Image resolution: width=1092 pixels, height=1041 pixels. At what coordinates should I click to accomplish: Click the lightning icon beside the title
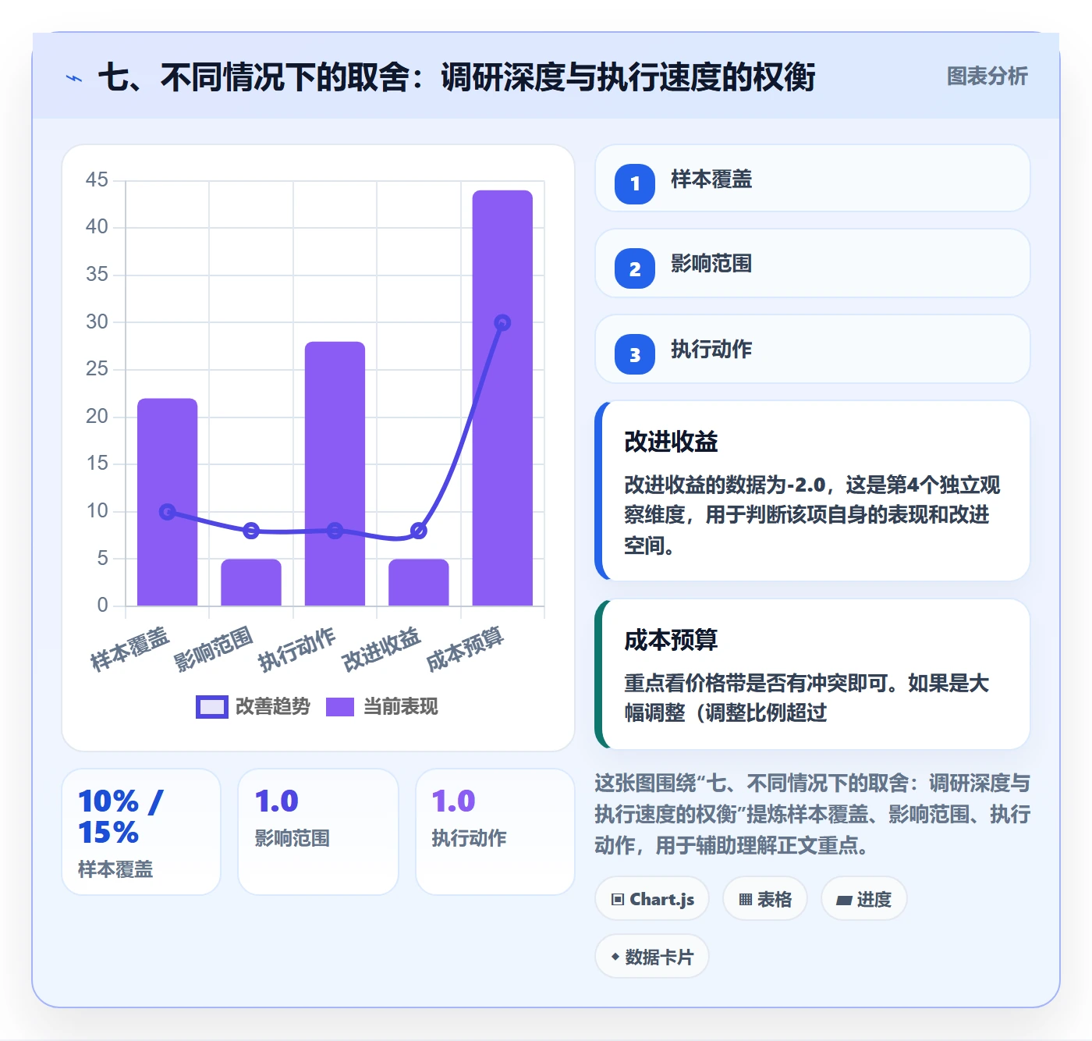(x=74, y=78)
